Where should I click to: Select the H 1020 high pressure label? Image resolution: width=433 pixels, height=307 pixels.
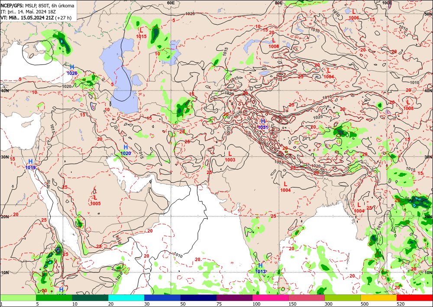point(126,150)
